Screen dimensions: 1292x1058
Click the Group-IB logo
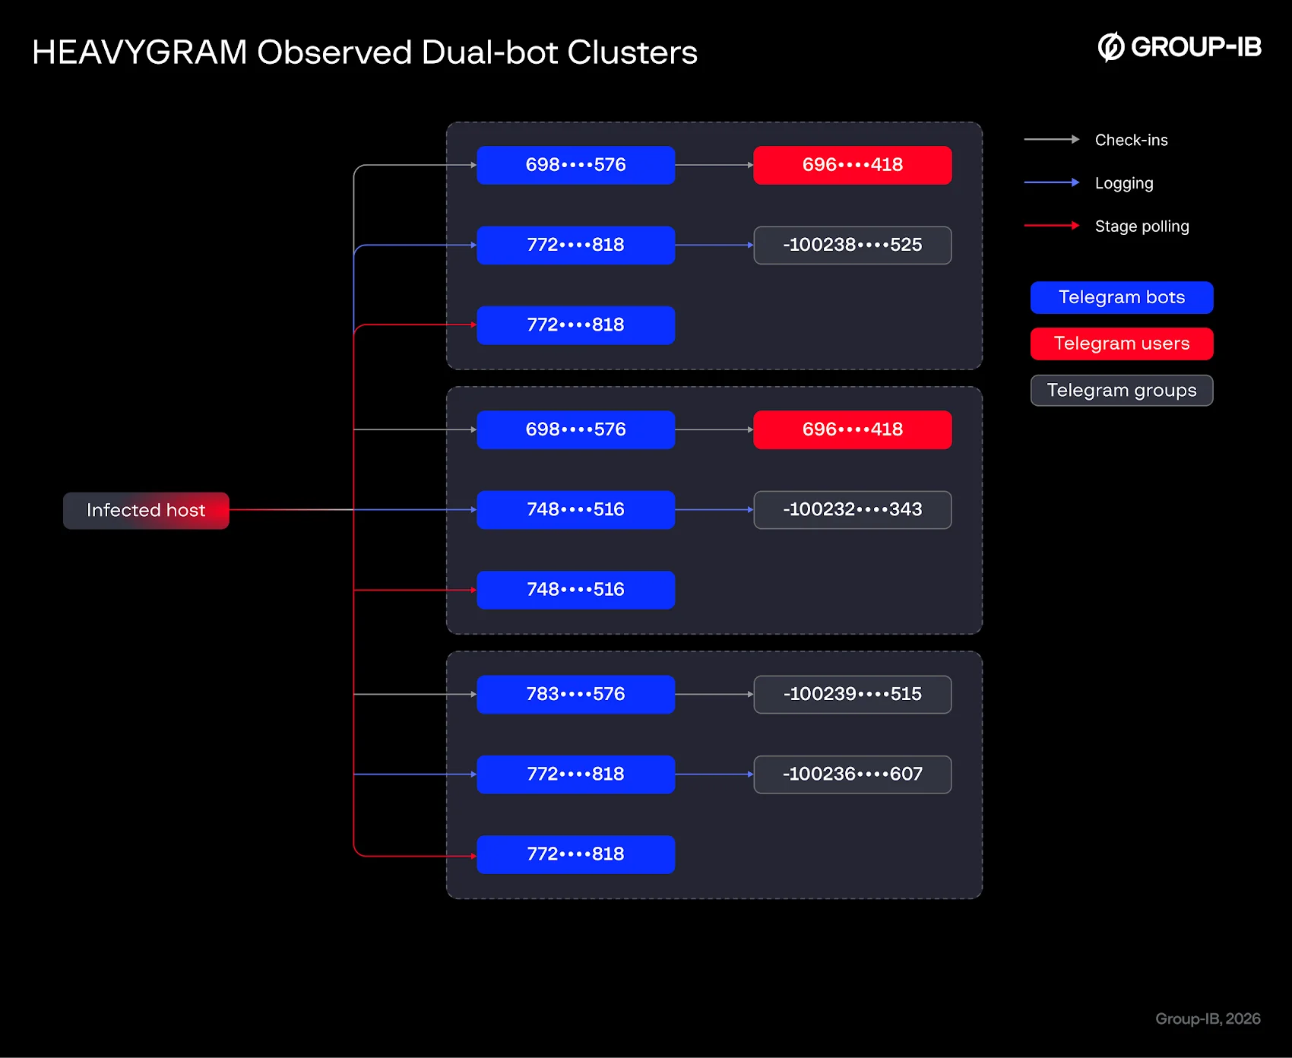1180,47
